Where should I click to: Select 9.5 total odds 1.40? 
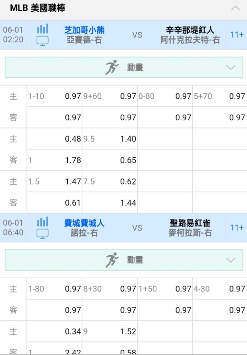tap(110, 139)
